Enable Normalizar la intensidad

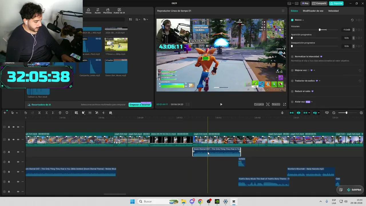[x=292, y=57]
